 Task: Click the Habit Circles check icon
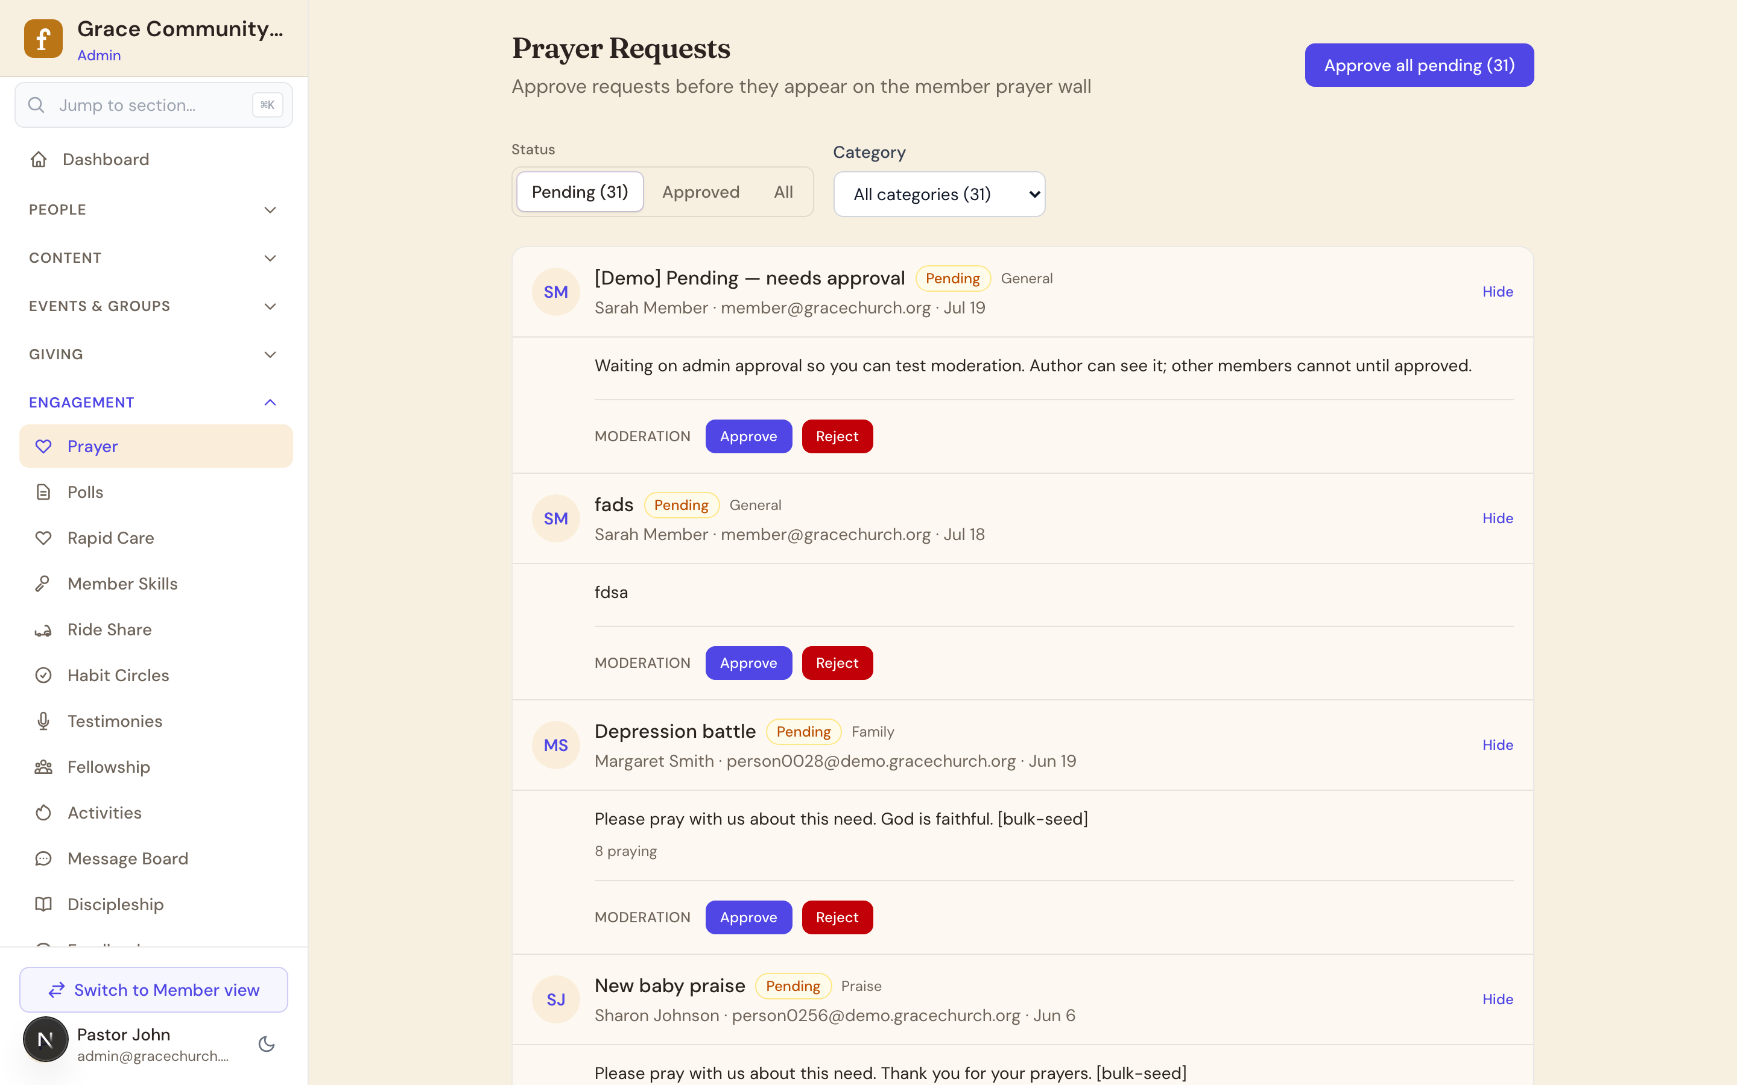tap(44, 675)
